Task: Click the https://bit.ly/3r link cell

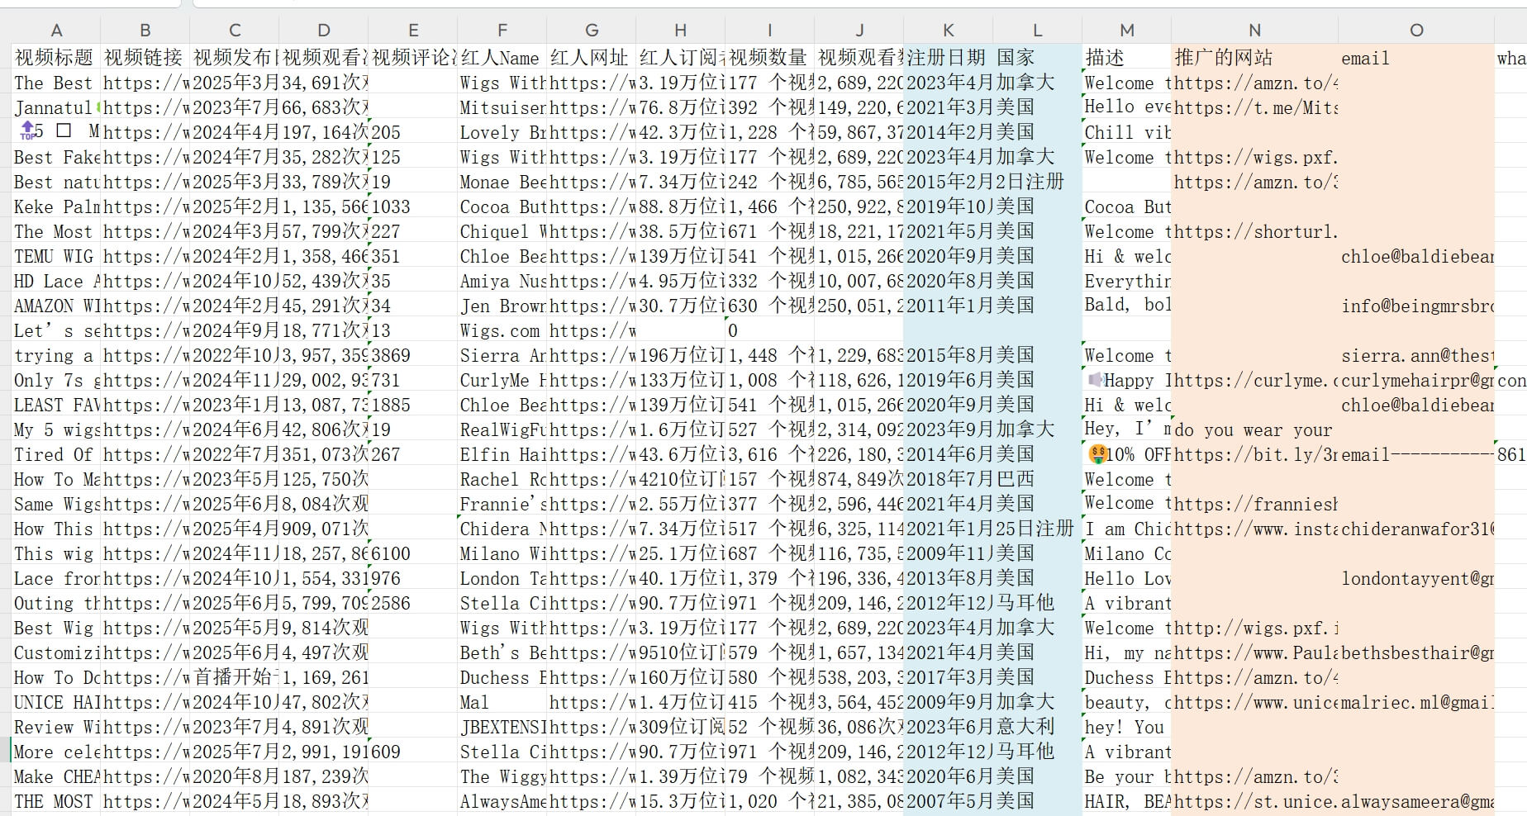Action: [x=1254, y=454]
